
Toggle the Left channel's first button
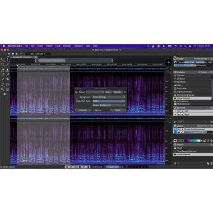(x=175, y=111)
